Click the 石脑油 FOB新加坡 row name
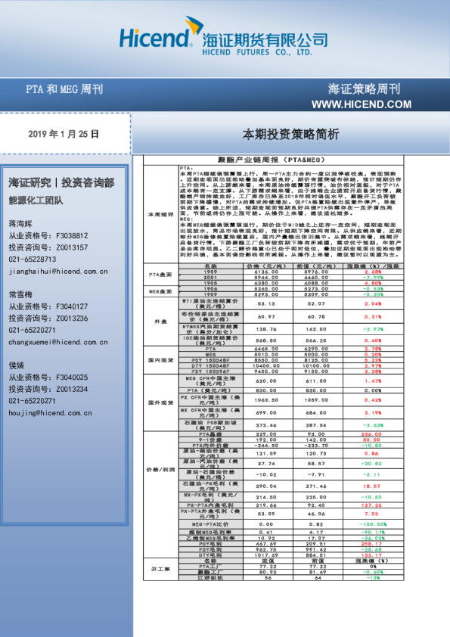This screenshot has width=450, height=637. coord(210,425)
